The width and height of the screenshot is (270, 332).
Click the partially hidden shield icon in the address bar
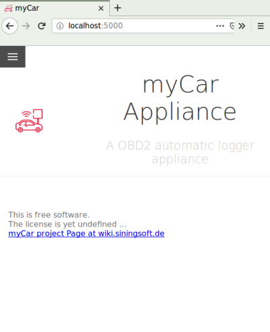tap(232, 26)
